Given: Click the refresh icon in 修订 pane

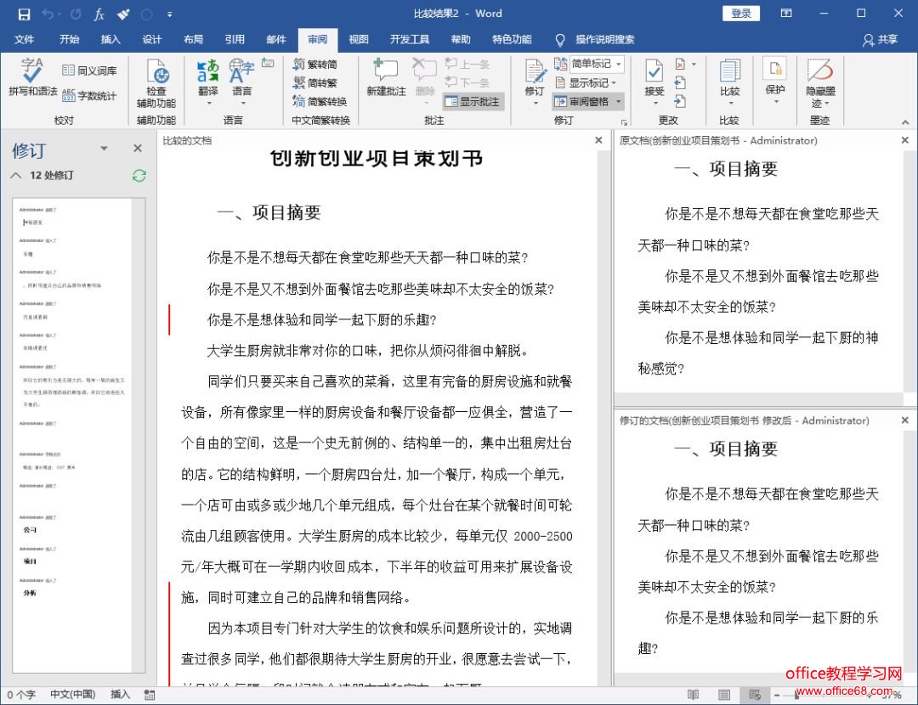Looking at the screenshot, I should [139, 175].
